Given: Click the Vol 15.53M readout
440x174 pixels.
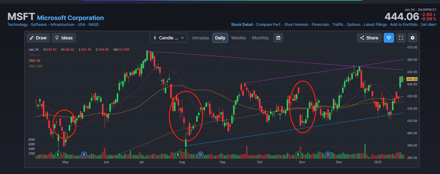Looking at the screenshot, I should 121,49.
